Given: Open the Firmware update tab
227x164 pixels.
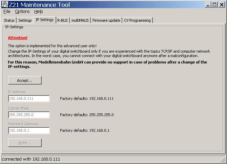Looking at the screenshot, I should point(106,20).
